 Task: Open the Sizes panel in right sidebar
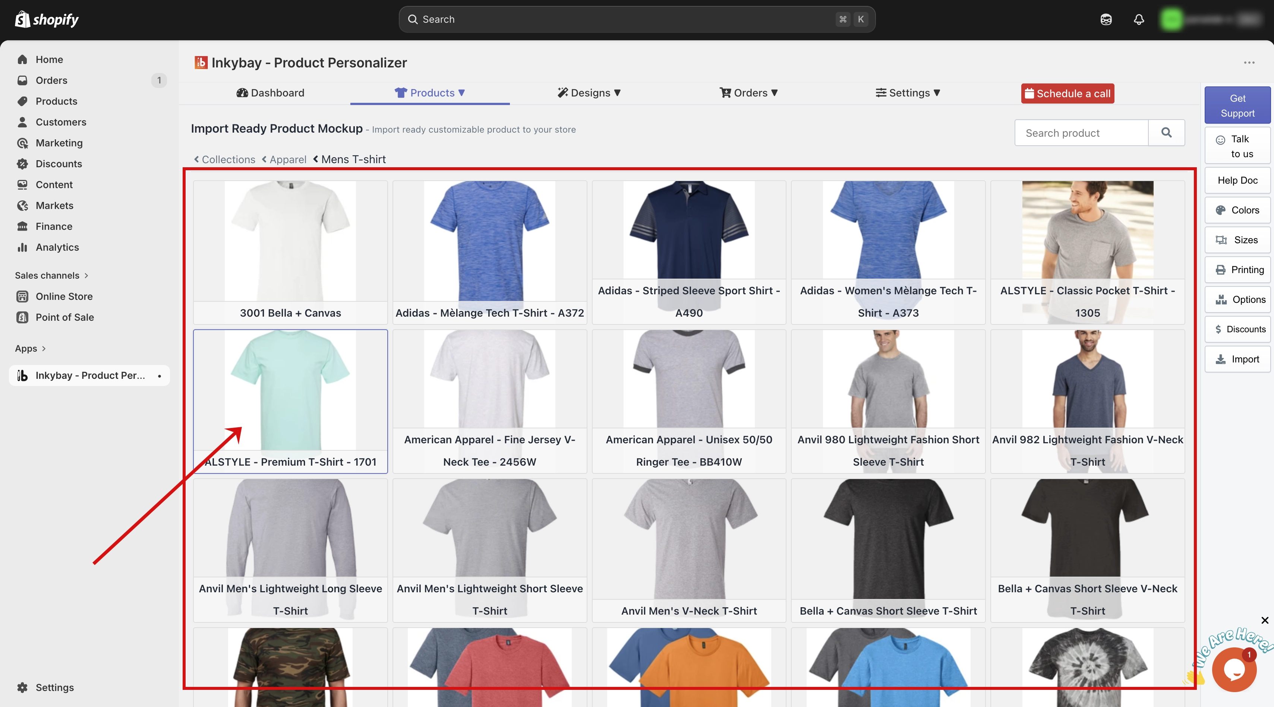point(1237,240)
